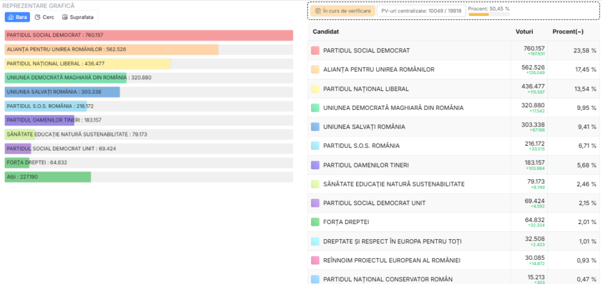Click the pie chart icon beside Cerc
Screen dimensions: 602x284
(x=38, y=17)
